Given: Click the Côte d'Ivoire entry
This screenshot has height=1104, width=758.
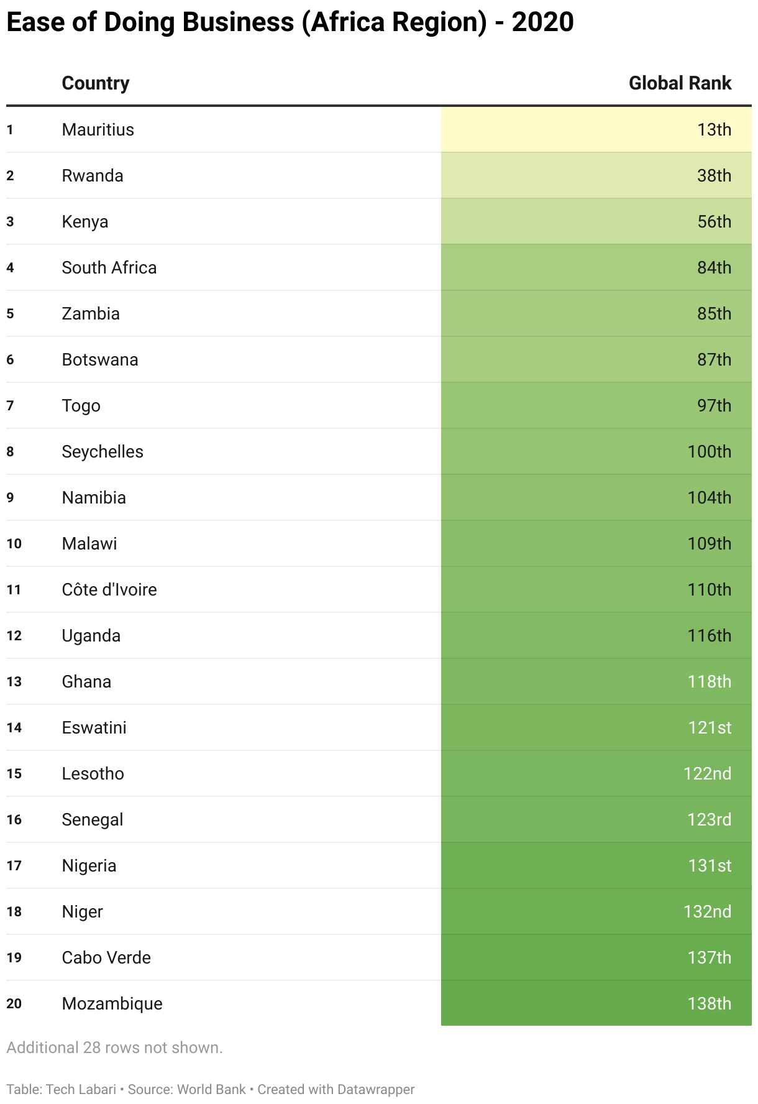Looking at the screenshot, I should [109, 590].
